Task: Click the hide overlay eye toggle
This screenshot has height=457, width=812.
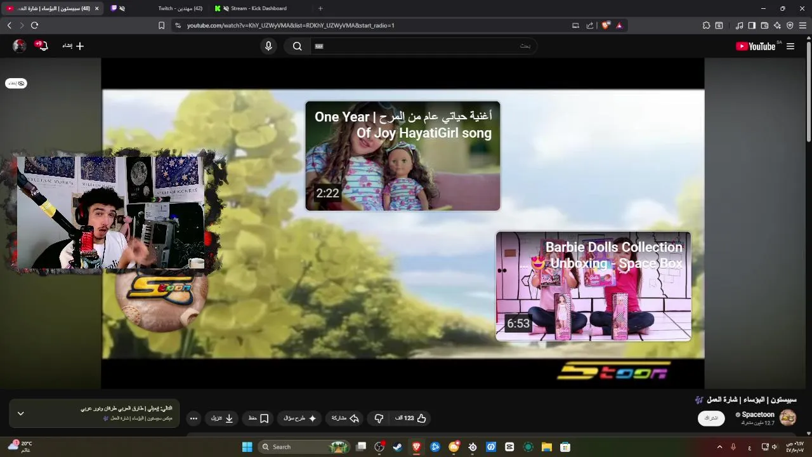Action: click(16, 83)
